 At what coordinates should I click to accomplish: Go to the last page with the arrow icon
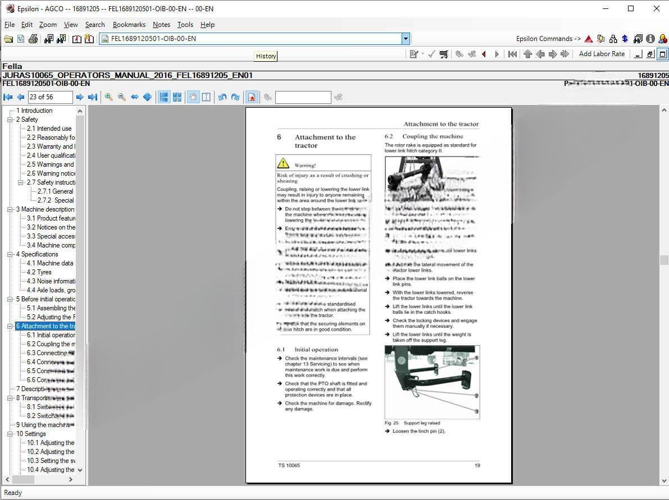click(x=93, y=97)
